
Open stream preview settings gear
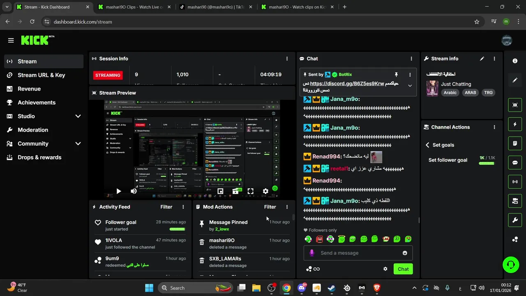265,191
